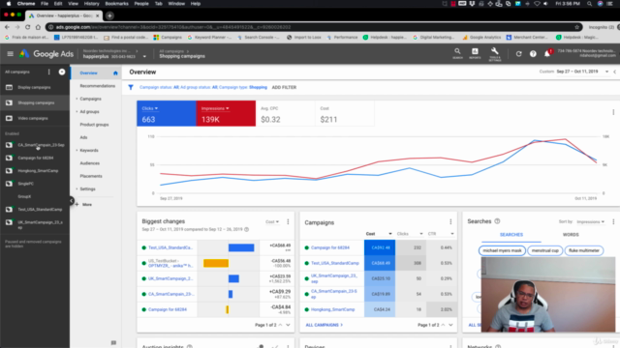Open the Clicks metric dropdown
Viewport: 620px width, 348px height.
click(x=150, y=108)
